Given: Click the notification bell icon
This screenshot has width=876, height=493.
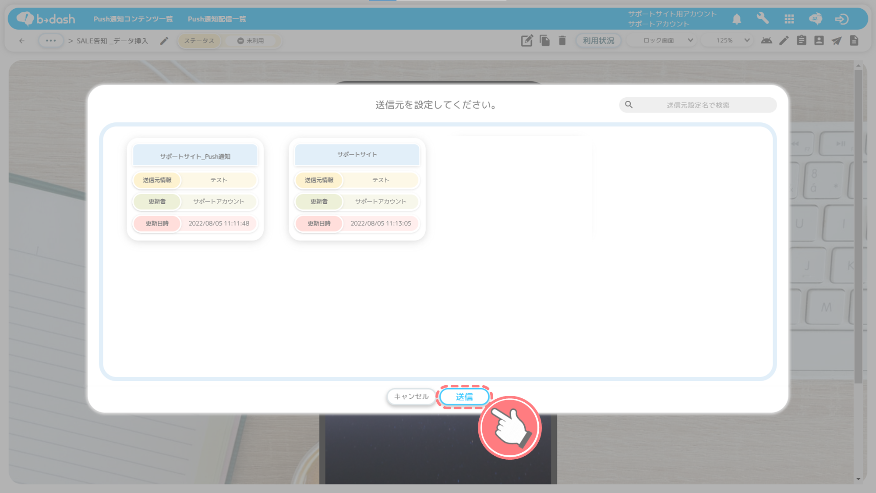Looking at the screenshot, I should coord(737,19).
